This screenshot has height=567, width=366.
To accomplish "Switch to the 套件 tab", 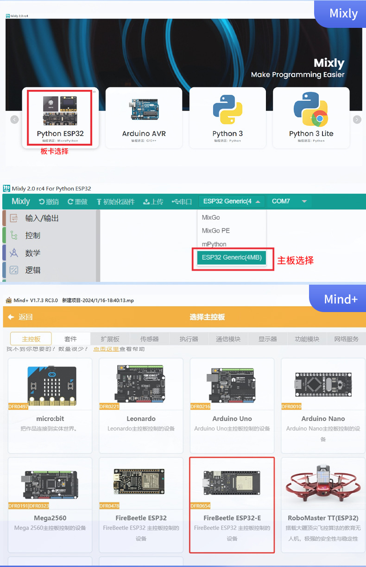I will (x=70, y=339).
